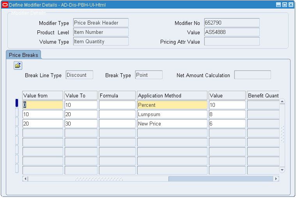Switch to the Price Breaks tab
This screenshot has height=198, width=296.
click(x=23, y=55)
